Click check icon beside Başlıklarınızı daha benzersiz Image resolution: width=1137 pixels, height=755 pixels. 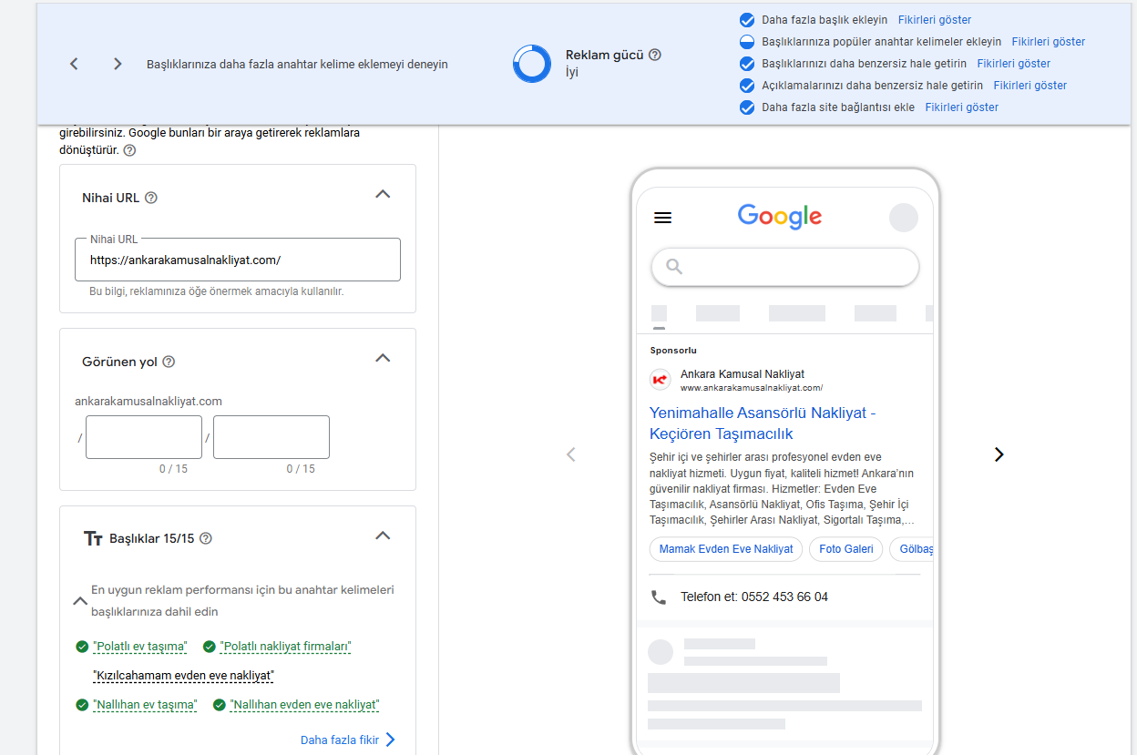pos(747,64)
